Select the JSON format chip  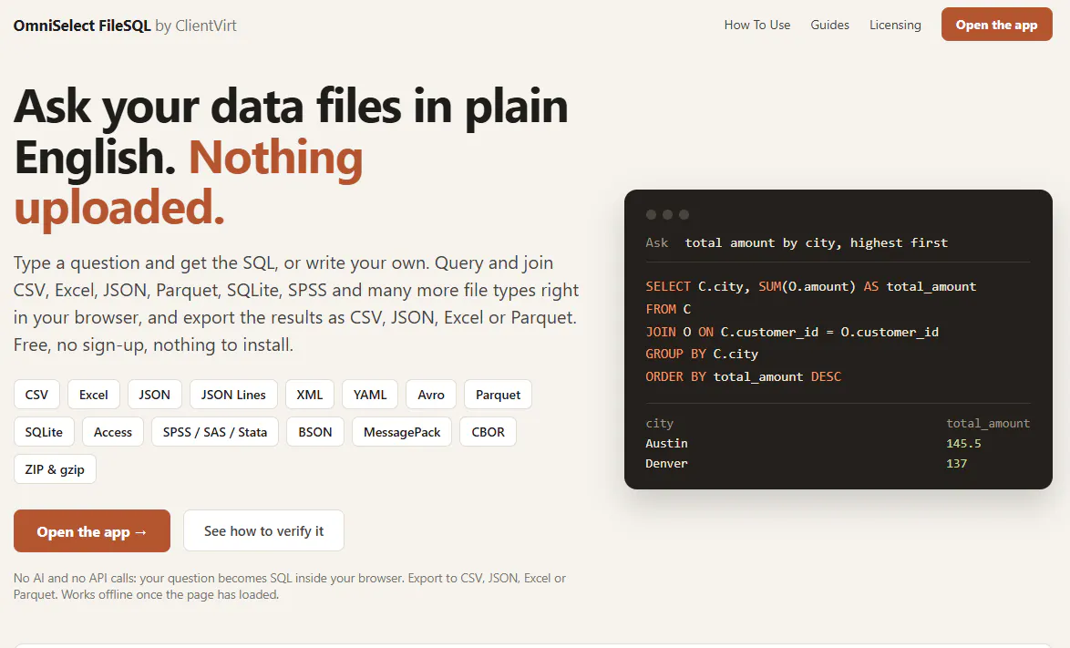(x=154, y=395)
